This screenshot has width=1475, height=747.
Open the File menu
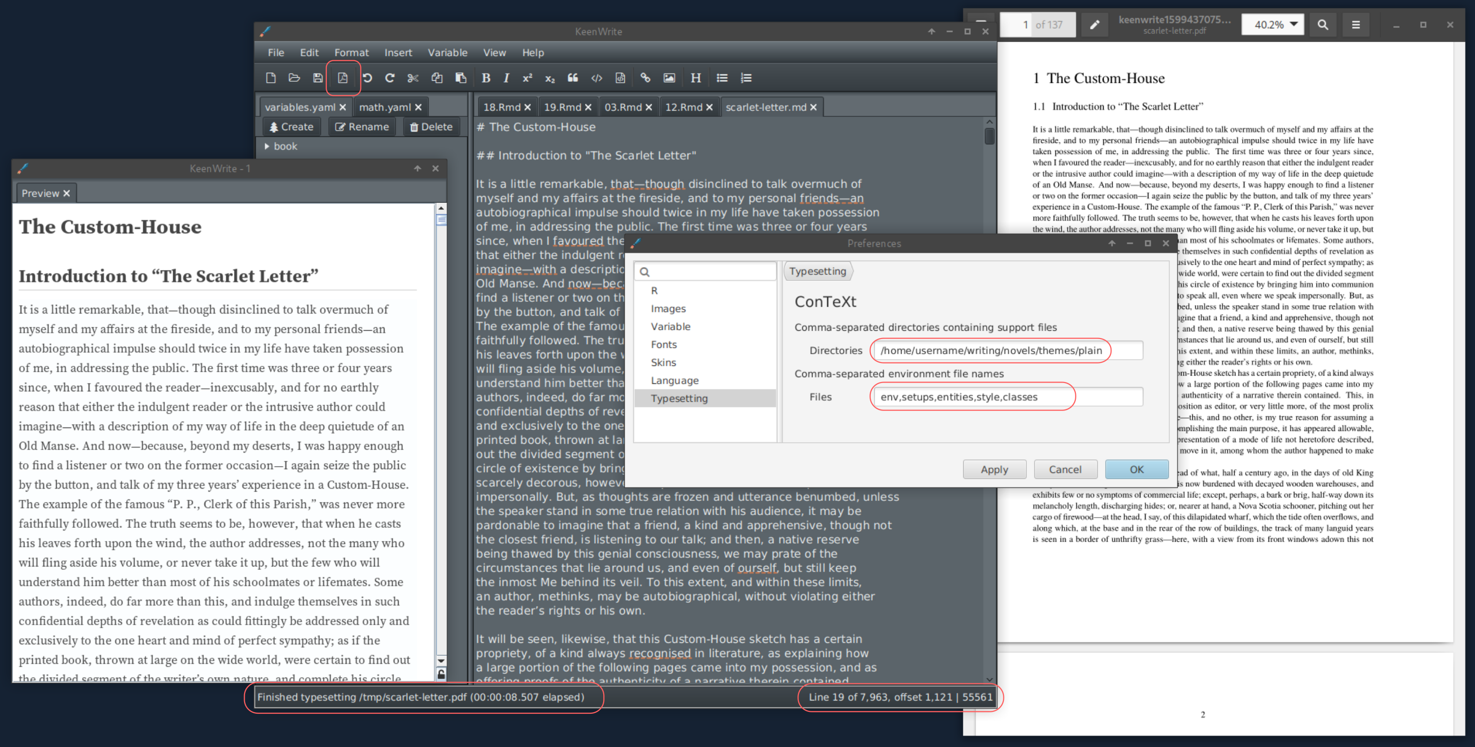tap(276, 53)
